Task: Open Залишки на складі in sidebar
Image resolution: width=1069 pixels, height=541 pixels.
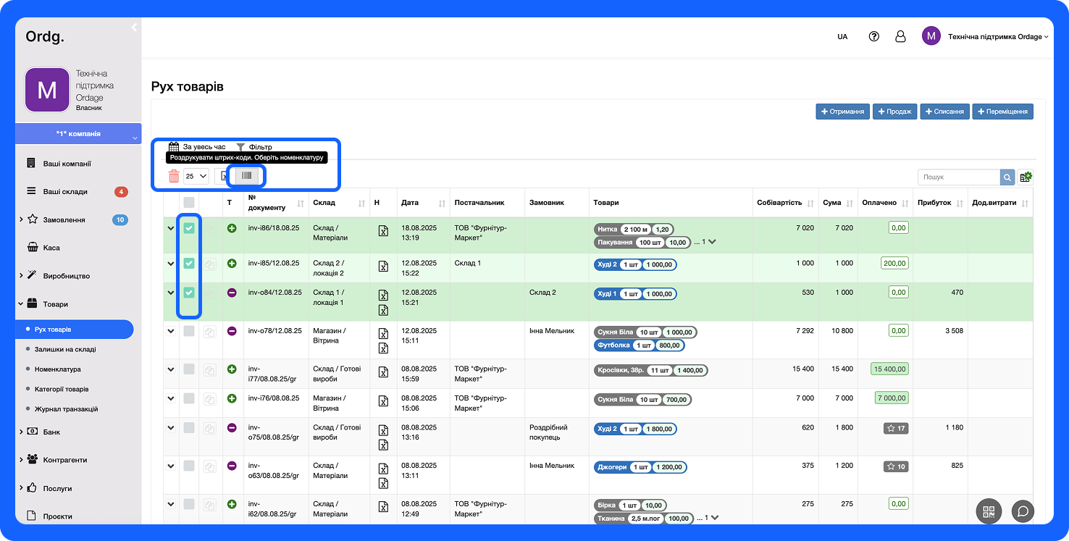Action: click(65, 349)
